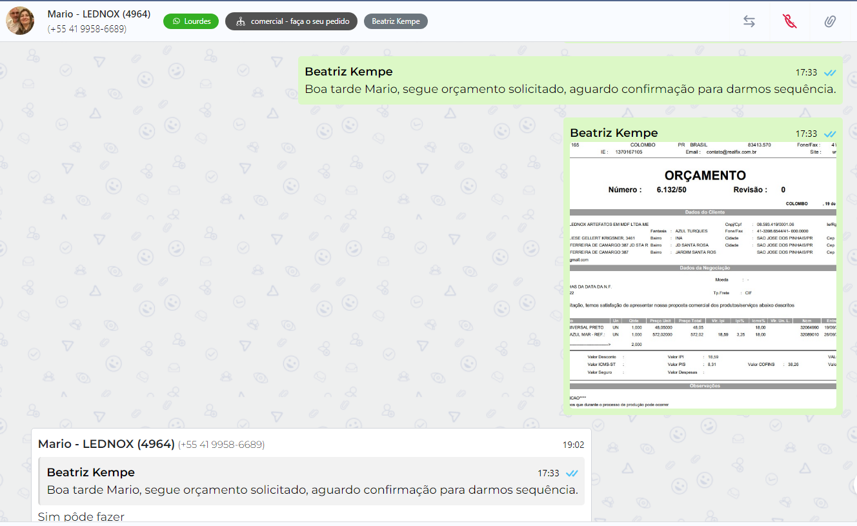This screenshot has height=526, width=857.
Task: Open Mario's contact profile photo
Action: pos(20,21)
